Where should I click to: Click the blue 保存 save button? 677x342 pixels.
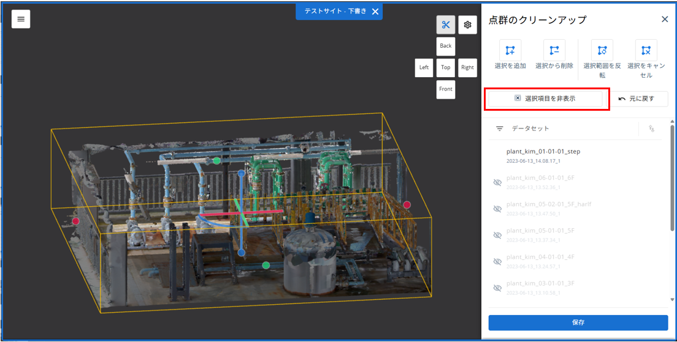point(578,322)
